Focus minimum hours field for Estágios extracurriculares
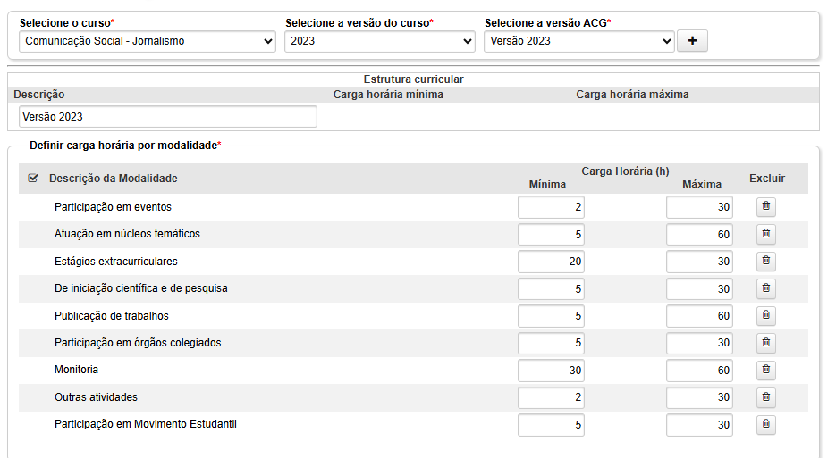836x458 pixels. coord(551,262)
